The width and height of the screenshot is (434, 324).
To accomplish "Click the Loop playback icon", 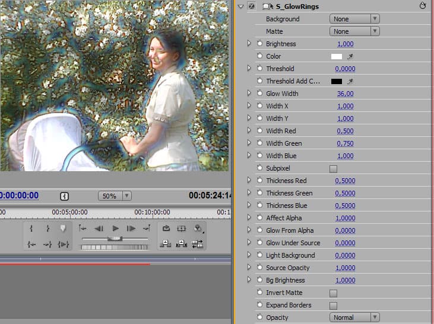I will pos(167,228).
